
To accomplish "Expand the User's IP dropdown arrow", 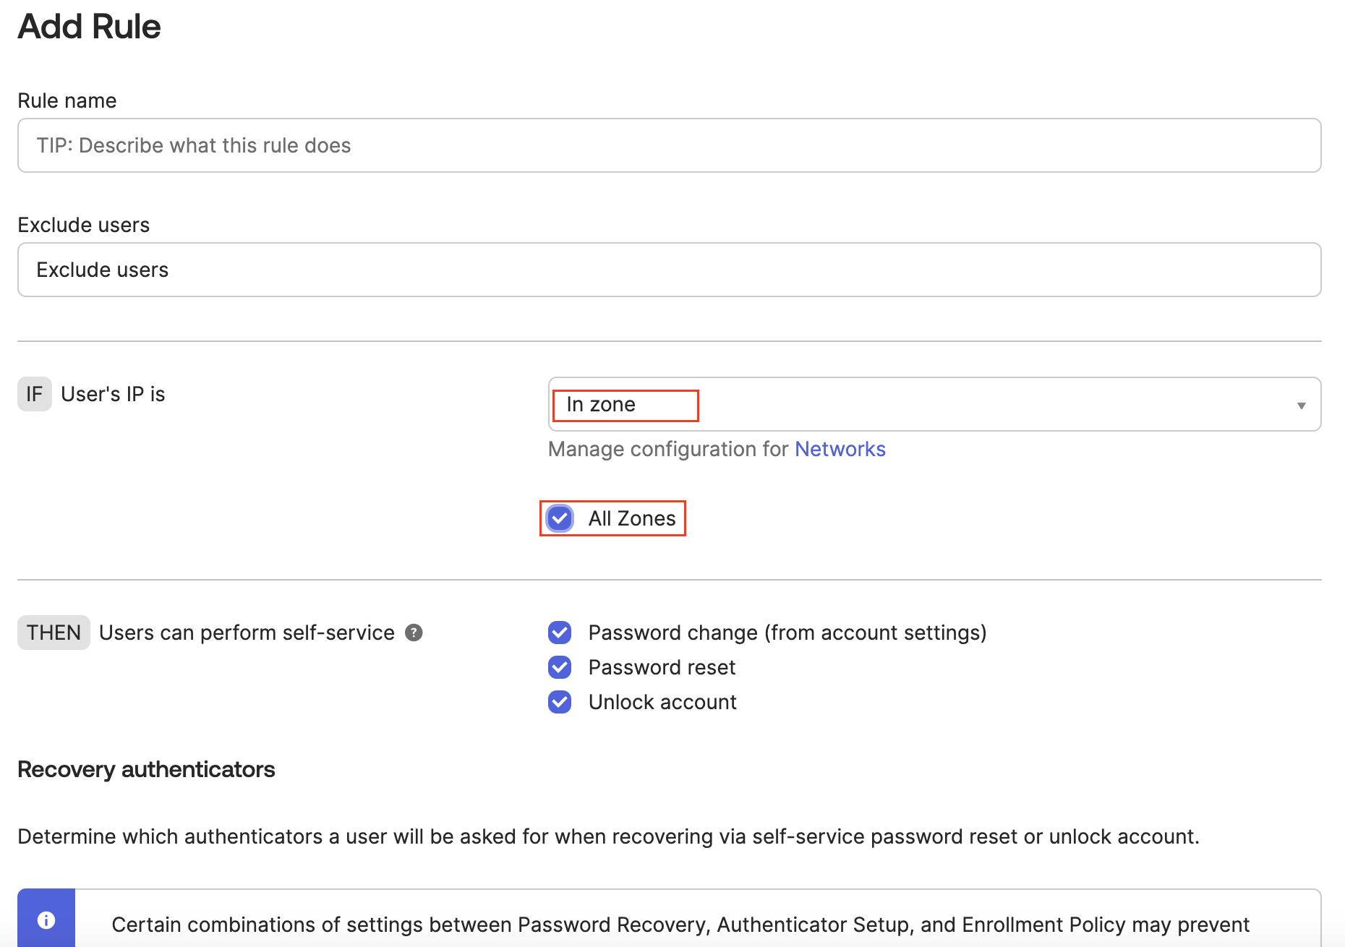I will point(1301,405).
